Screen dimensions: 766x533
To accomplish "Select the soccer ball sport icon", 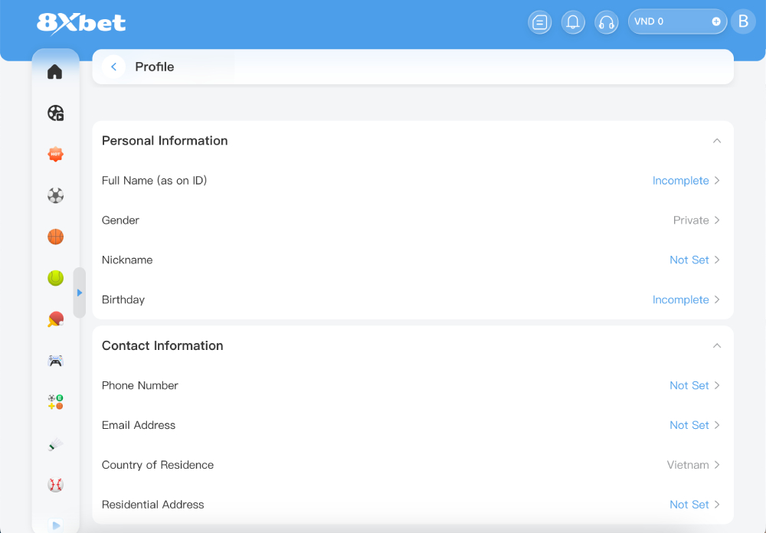I will point(55,195).
